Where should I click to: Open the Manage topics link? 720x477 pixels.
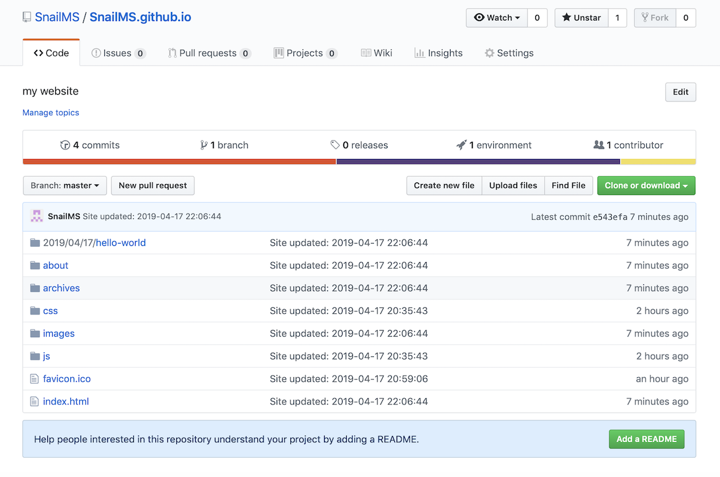(x=50, y=113)
